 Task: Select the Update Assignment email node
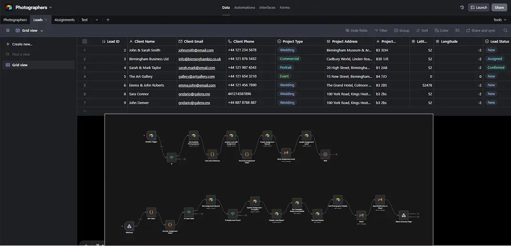point(306,136)
